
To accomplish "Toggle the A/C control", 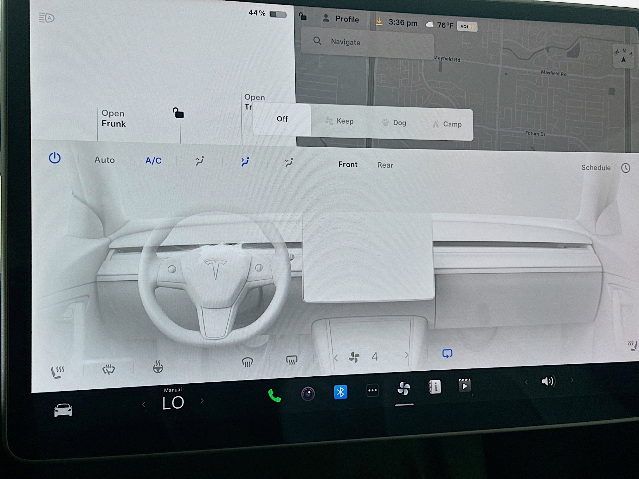I will tap(153, 161).
